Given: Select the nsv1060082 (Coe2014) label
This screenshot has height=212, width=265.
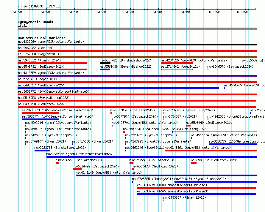Looking at the screenshot, I should pyautogui.click(x=36, y=48).
